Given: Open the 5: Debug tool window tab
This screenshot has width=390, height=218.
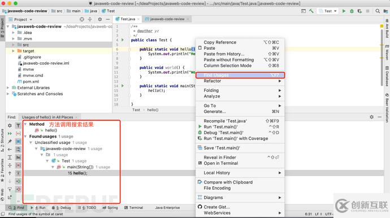Looking at the screenshot, I should (62, 208).
